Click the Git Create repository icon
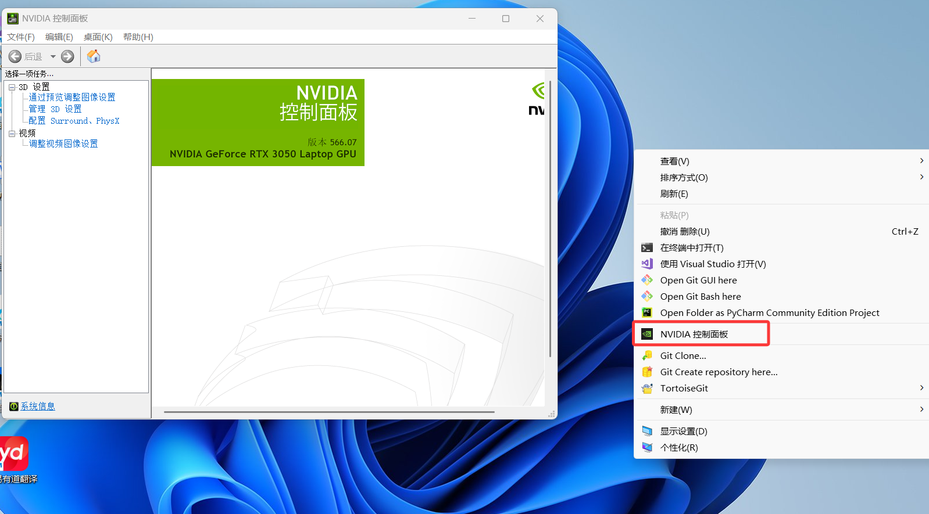The height and width of the screenshot is (514, 929). tap(646, 372)
